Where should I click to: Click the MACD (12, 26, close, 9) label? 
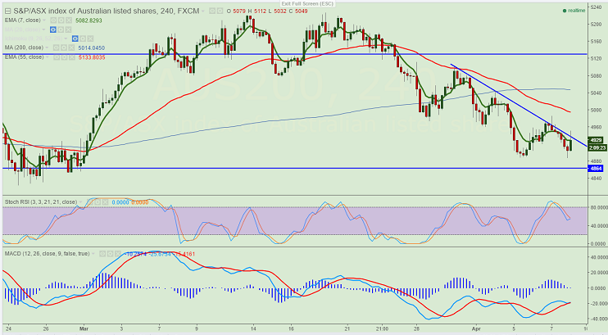[x=47, y=254]
